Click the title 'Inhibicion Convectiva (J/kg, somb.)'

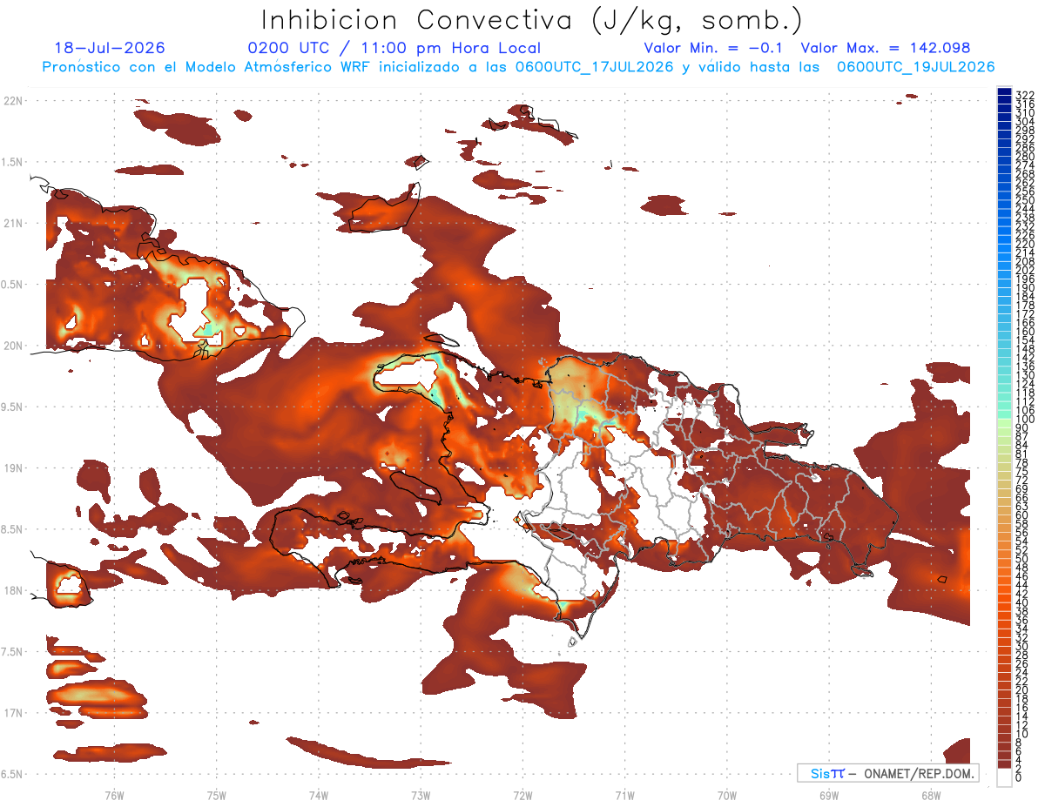click(x=531, y=19)
